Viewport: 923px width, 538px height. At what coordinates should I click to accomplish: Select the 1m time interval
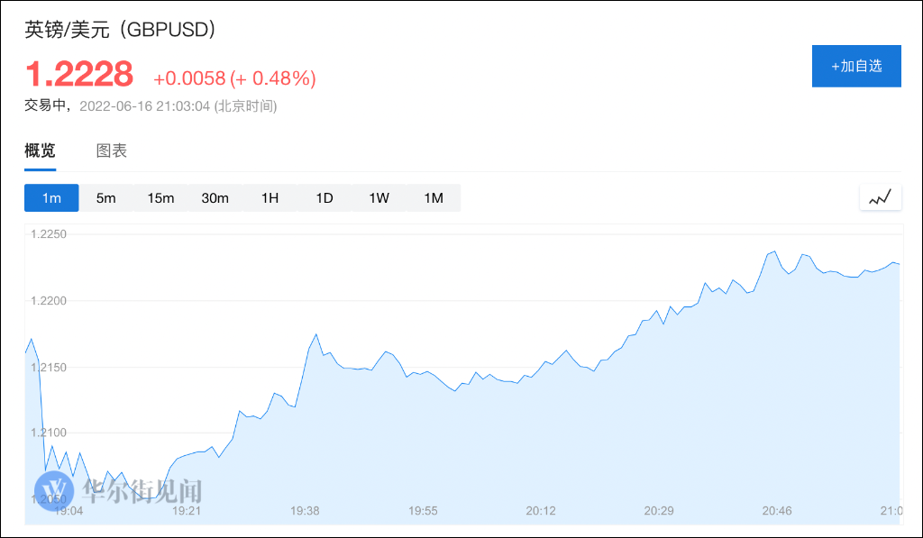pyautogui.click(x=51, y=198)
